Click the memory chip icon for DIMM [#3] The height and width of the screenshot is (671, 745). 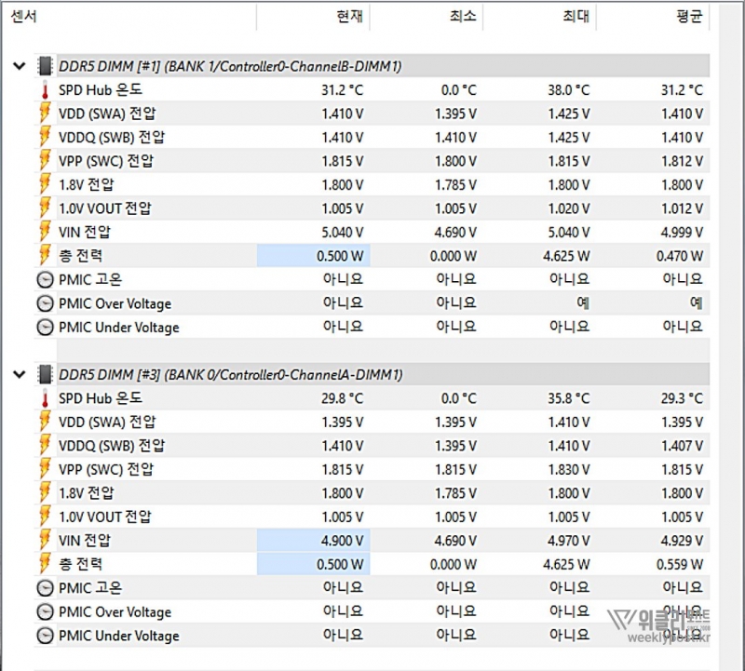45,374
